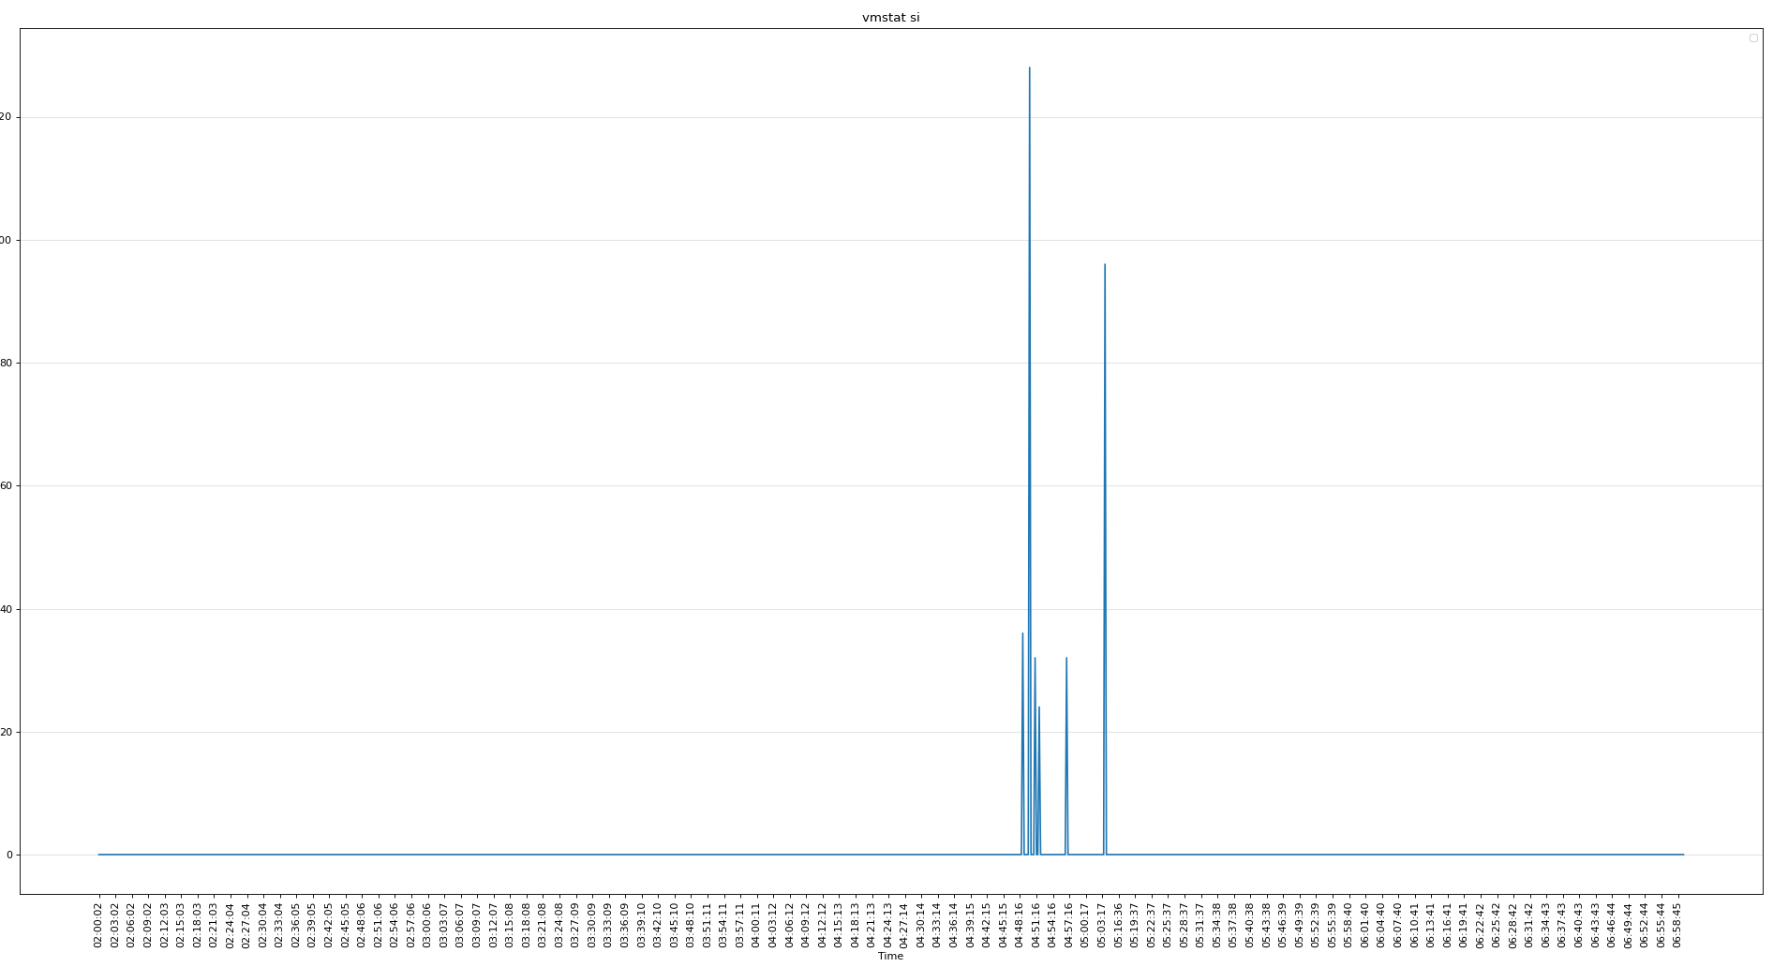Click the x-axis tick label '06:25:42'

(x=1497, y=926)
